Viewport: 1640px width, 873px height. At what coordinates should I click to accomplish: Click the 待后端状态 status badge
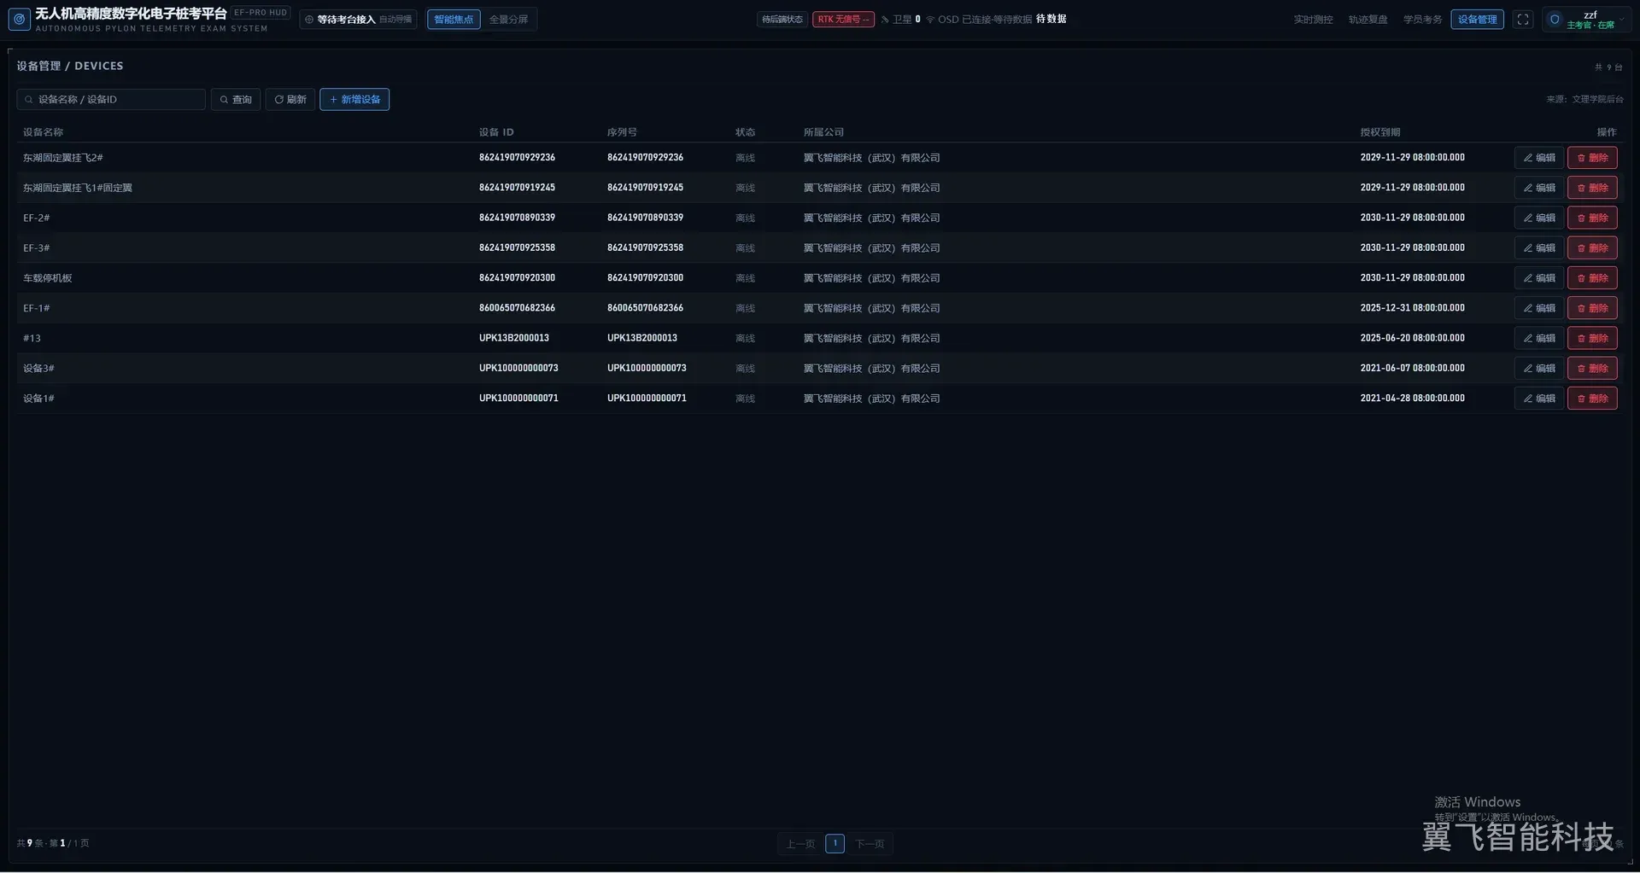(x=782, y=19)
